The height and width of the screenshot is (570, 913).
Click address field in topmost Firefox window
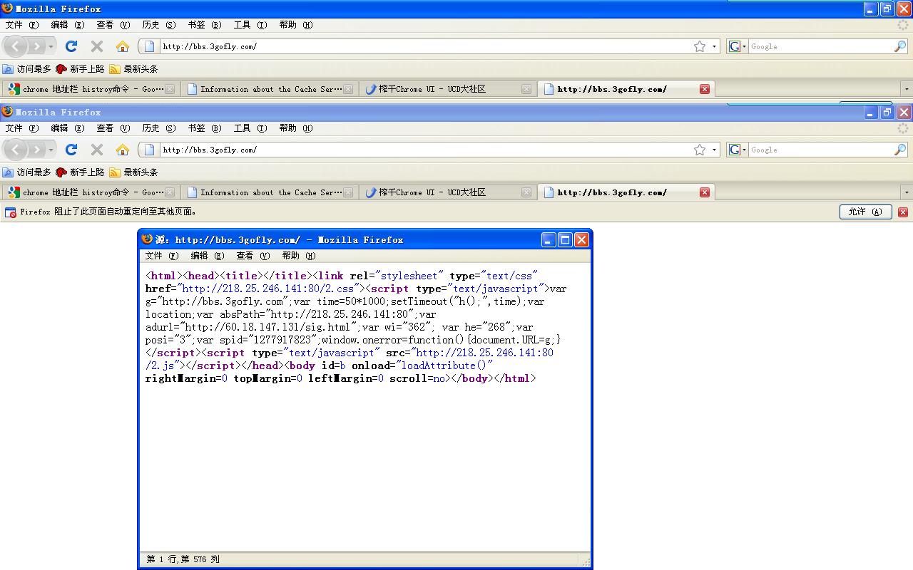[424, 46]
